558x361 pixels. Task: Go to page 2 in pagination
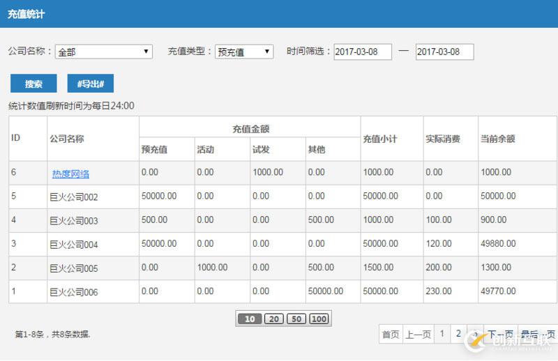point(458,334)
